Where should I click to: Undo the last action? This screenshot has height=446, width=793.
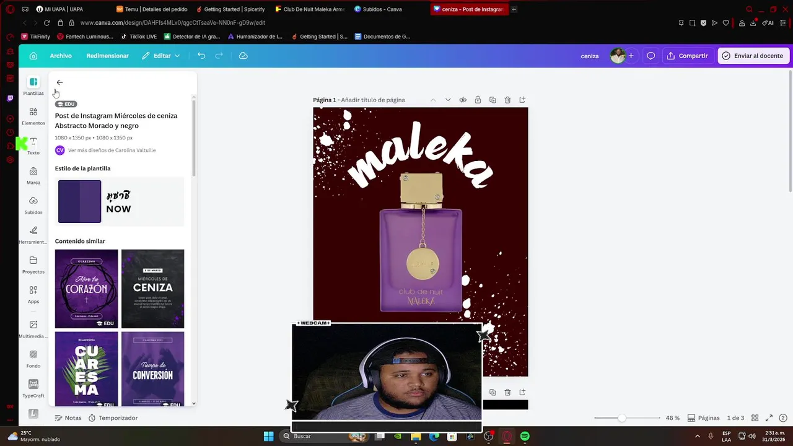[201, 56]
